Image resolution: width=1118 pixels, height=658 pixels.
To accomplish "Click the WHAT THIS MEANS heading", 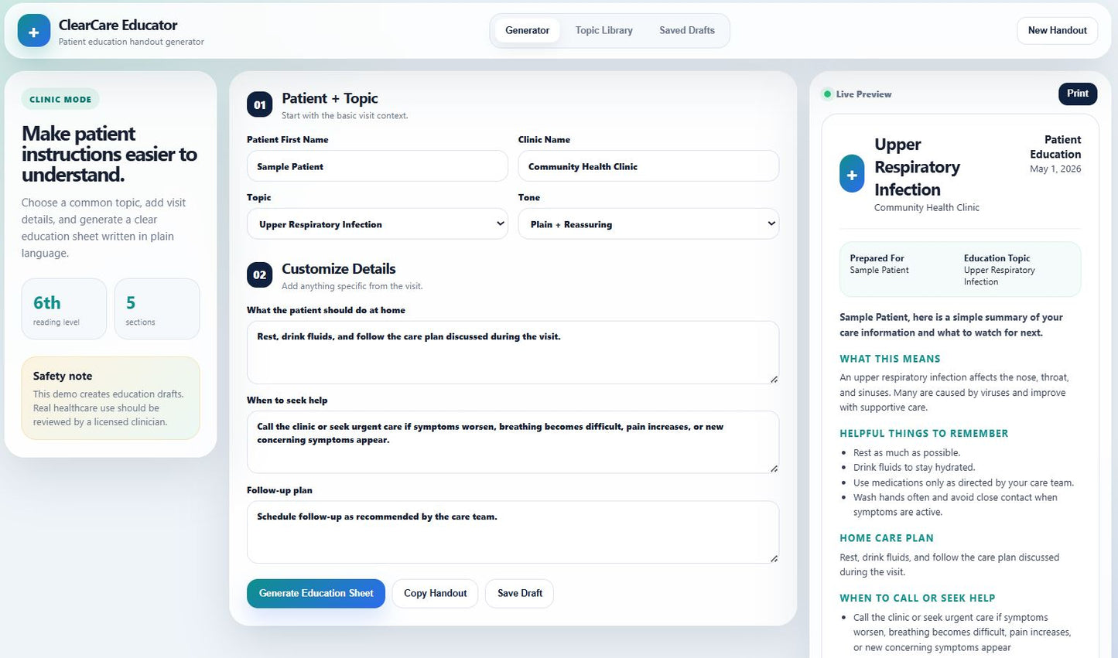I will (x=890, y=359).
